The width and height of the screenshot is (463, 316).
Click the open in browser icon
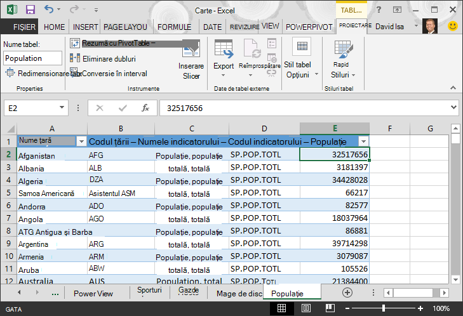[x=272, y=58]
